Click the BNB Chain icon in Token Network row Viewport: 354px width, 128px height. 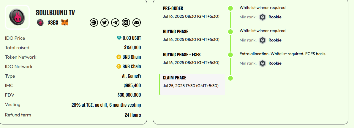[119, 57]
